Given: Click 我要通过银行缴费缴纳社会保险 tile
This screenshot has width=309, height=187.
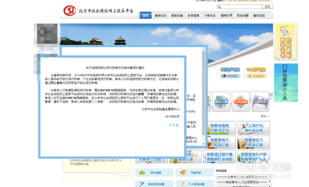Looking at the screenshot, I should 219,157.
